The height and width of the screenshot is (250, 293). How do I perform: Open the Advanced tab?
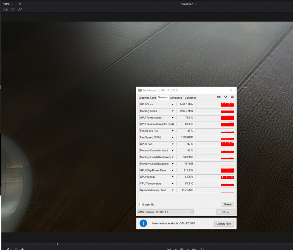(x=176, y=98)
